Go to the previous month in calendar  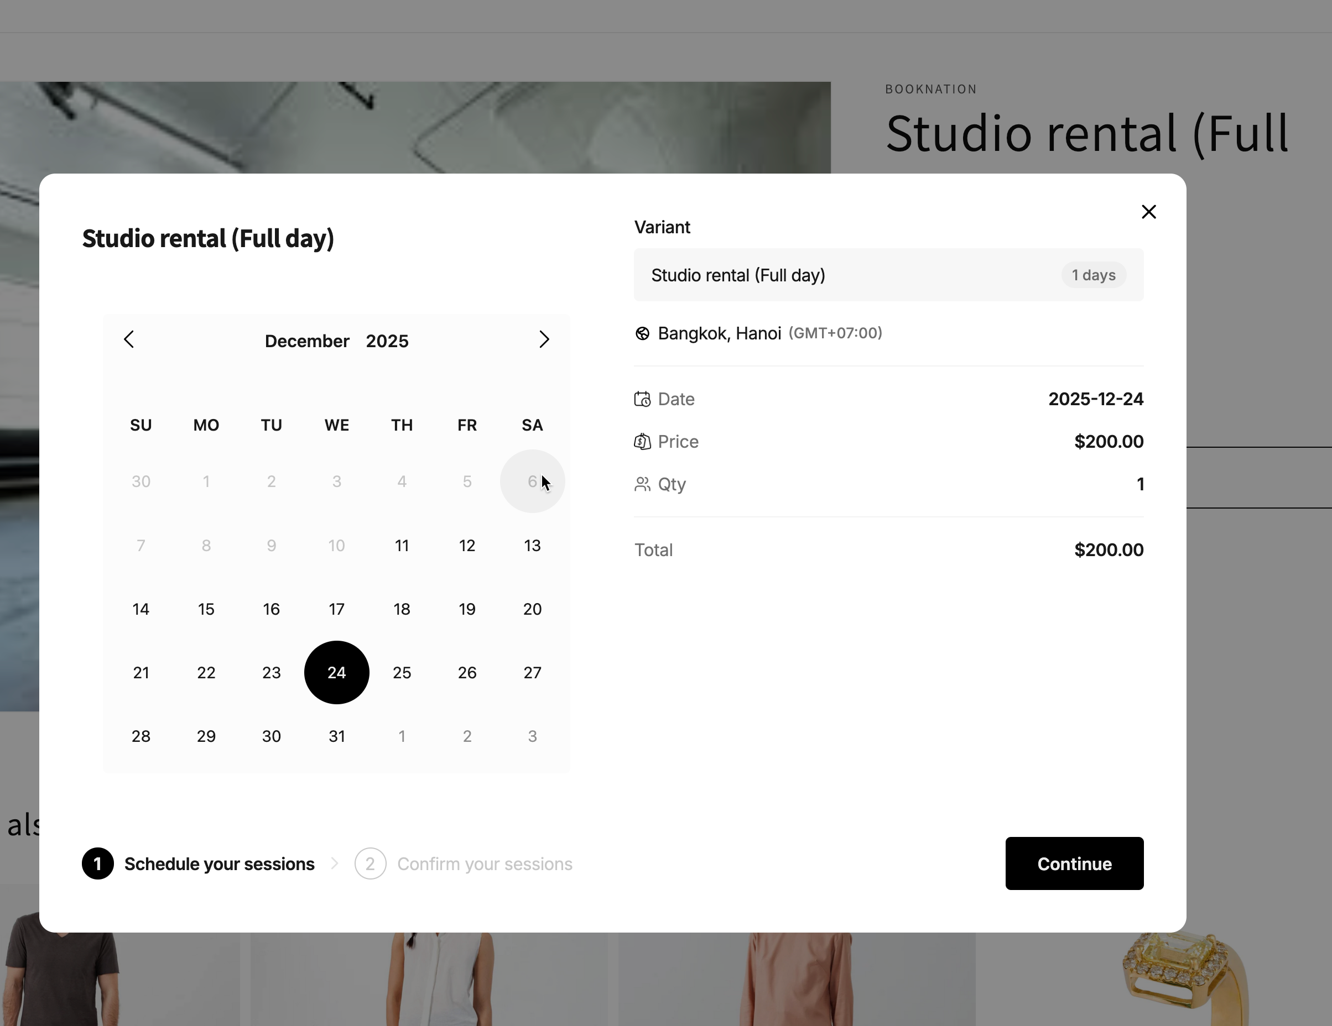(129, 339)
